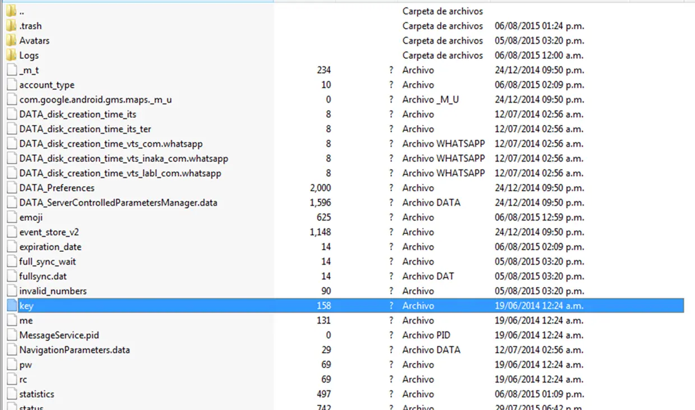Click the file icon of com.google.android.gms.maps._m_u
The height and width of the screenshot is (410, 695).
[12, 99]
